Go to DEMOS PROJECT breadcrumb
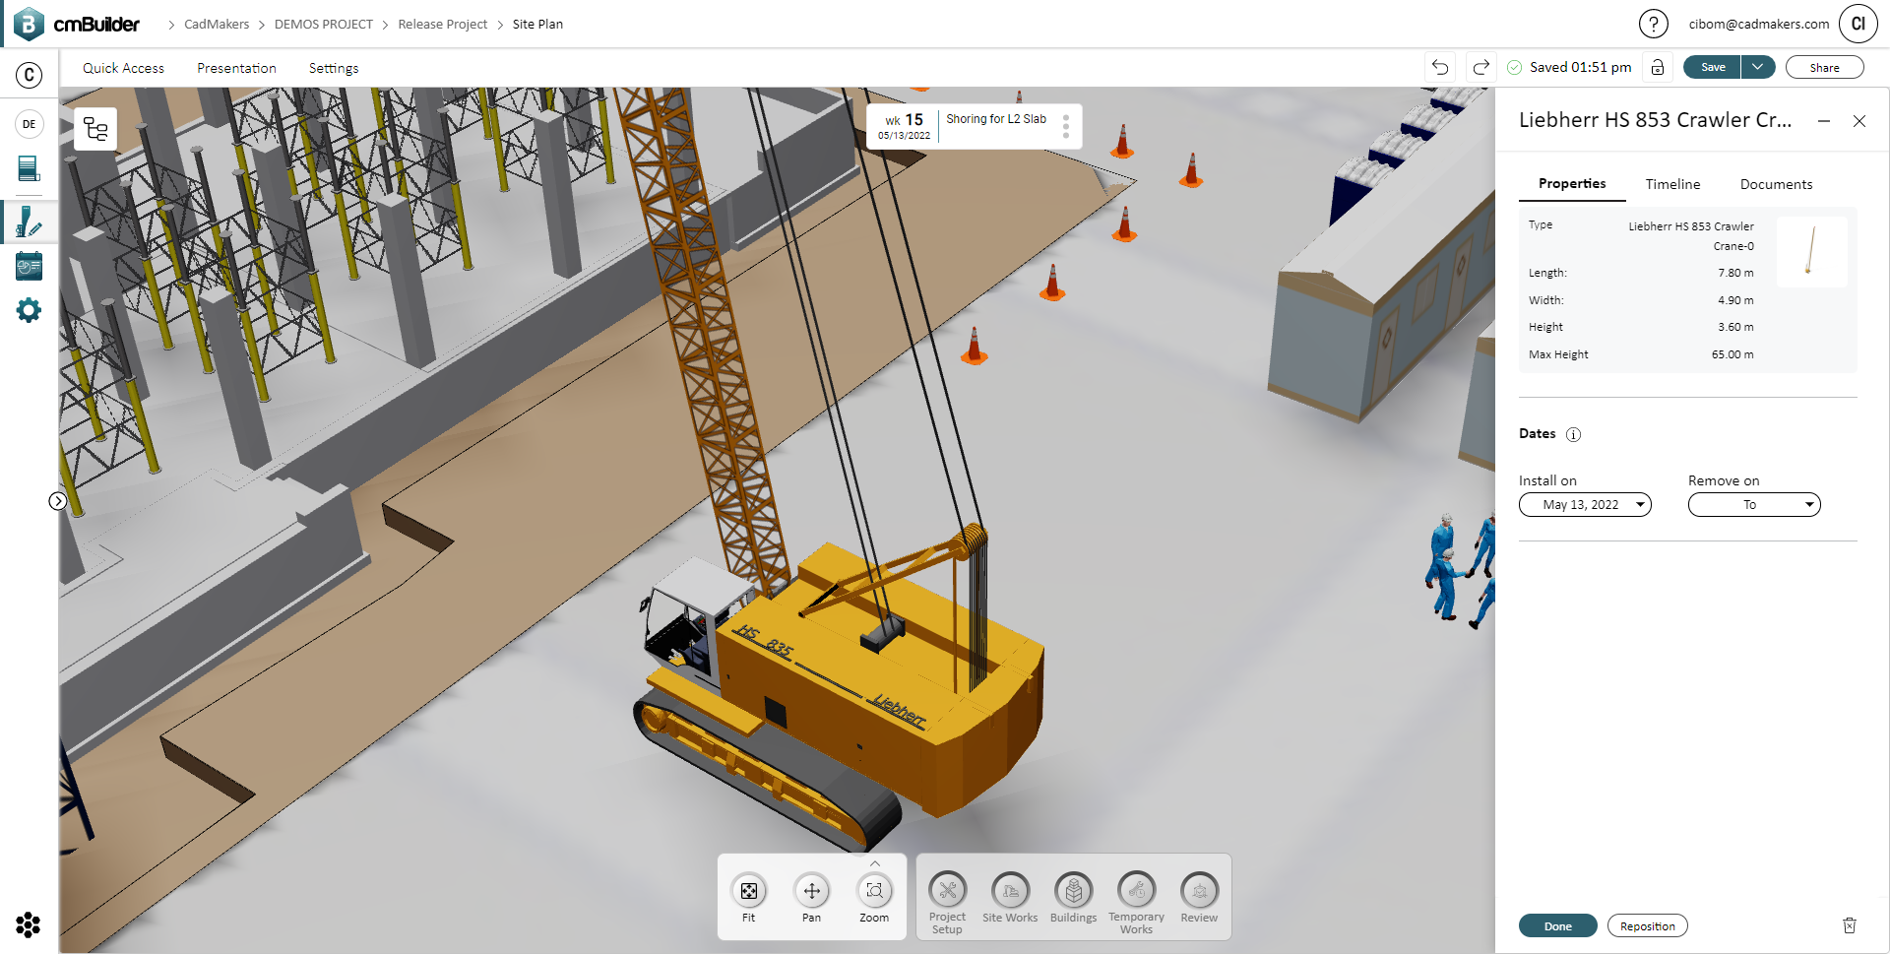 click(x=324, y=24)
